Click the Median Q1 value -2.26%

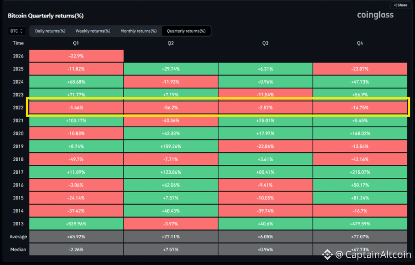pos(76,249)
